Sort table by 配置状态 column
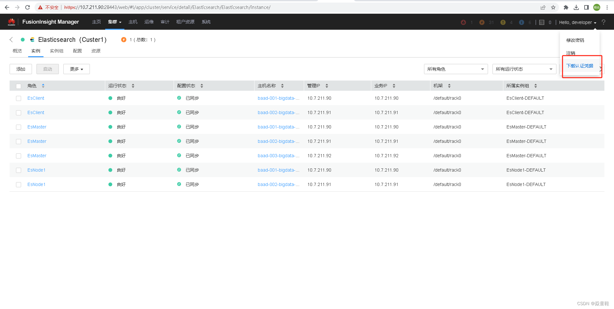Viewport: 614px width, 309px height. coord(202,86)
